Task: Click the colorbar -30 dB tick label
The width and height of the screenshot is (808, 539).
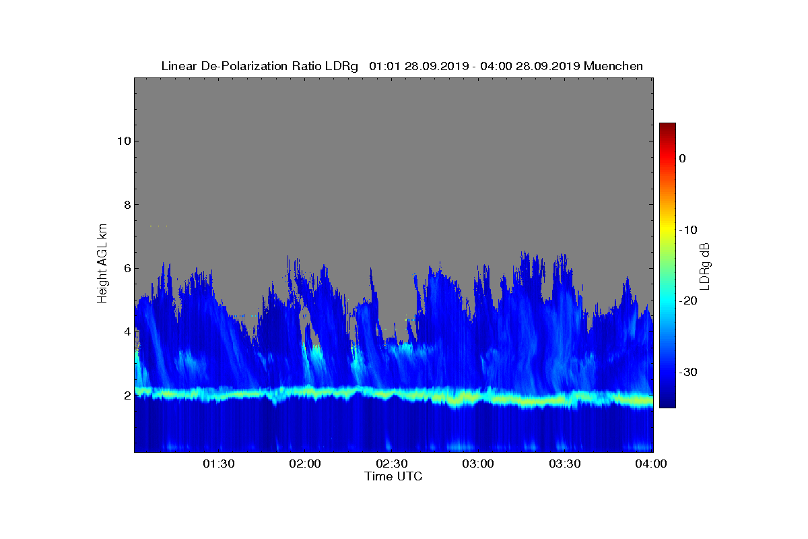Action: click(687, 372)
